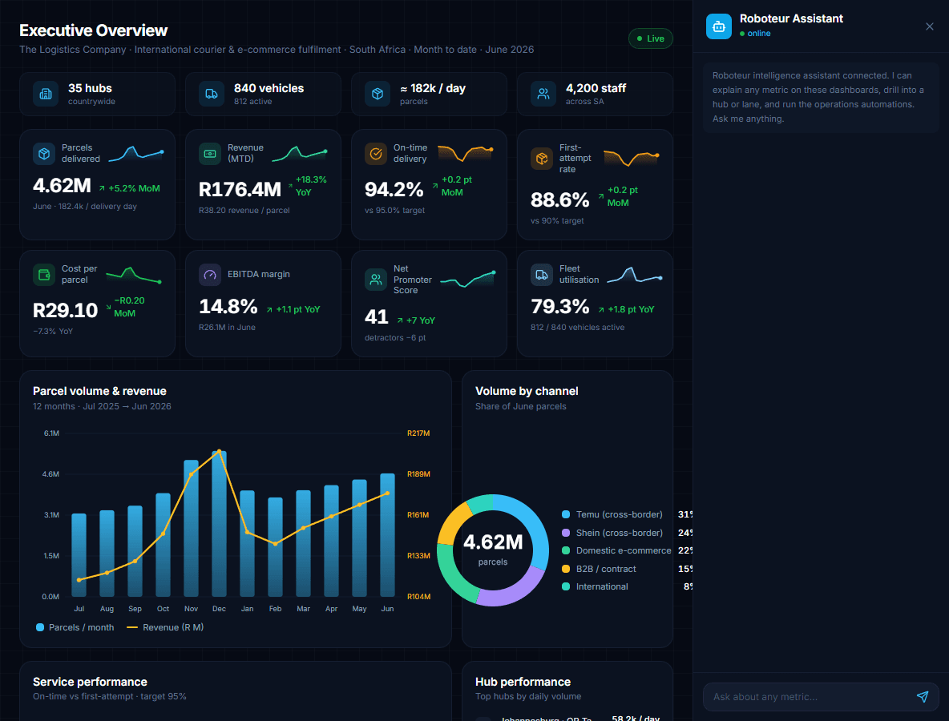Click the parcels per day box icon
This screenshot has width=949, height=721.
point(377,94)
